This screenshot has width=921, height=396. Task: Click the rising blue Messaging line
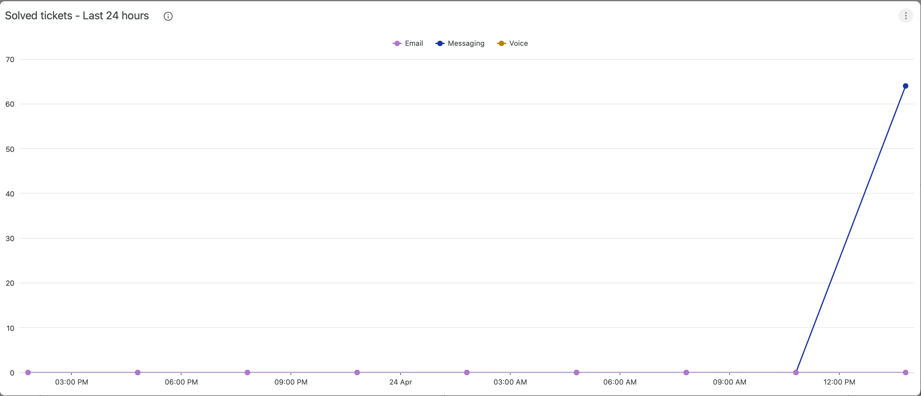pyautogui.click(x=851, y=229)
